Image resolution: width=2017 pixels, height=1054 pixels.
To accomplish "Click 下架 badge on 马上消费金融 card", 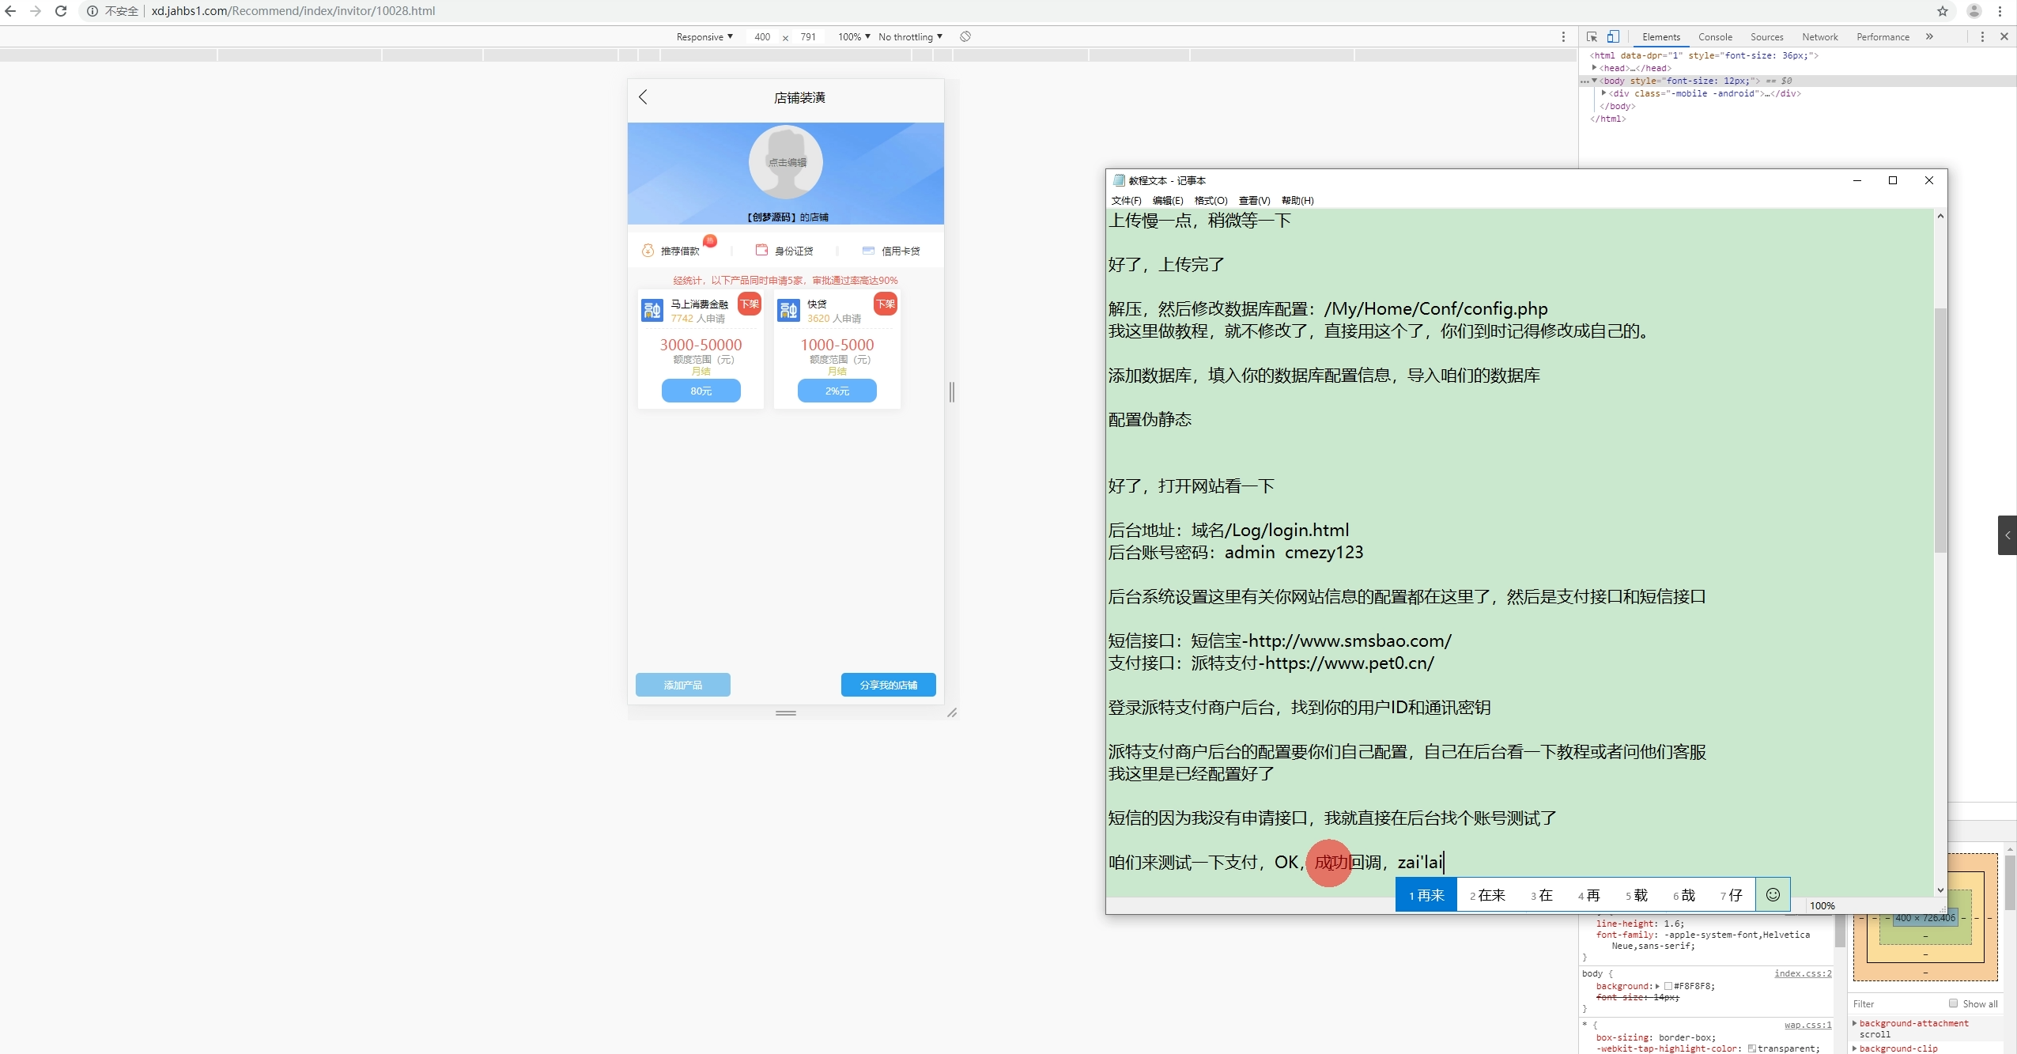I will tap(749, 304).
